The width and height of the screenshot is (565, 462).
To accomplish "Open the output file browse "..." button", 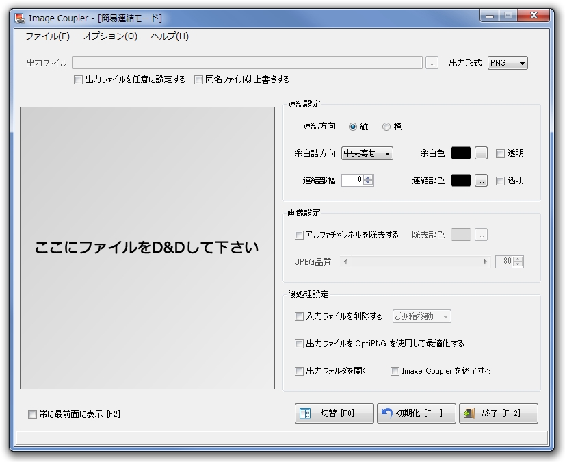I will (432, 62).
